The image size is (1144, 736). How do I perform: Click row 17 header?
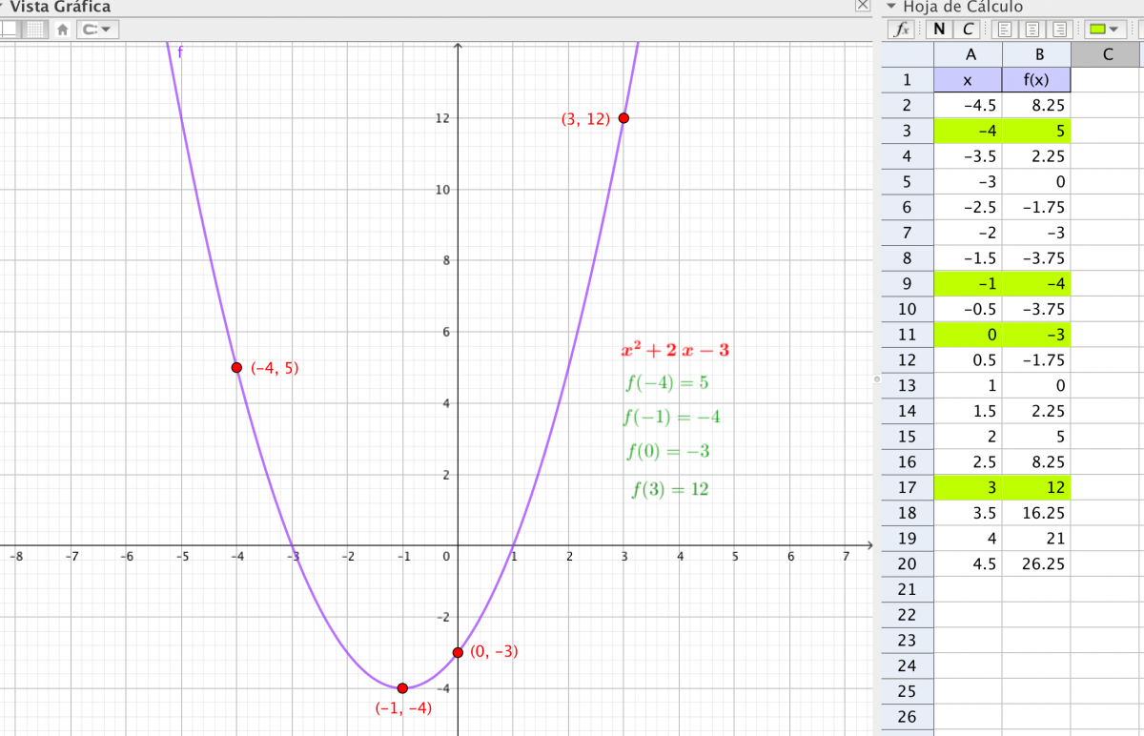click(x=906, y=487)
